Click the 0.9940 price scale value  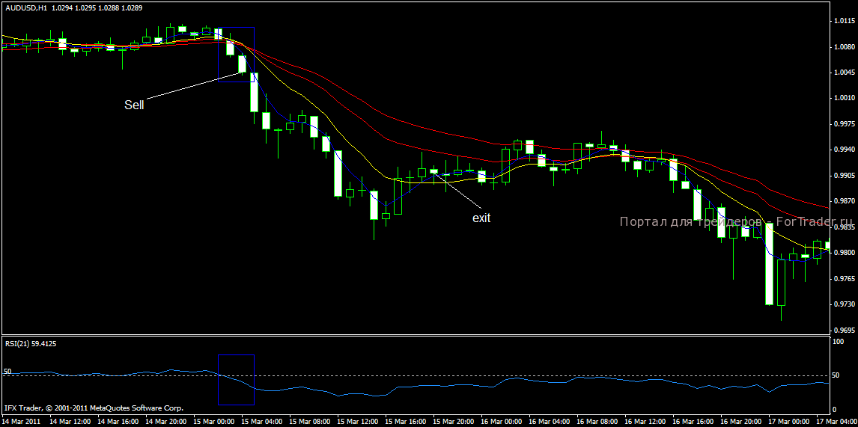[843, 150]
